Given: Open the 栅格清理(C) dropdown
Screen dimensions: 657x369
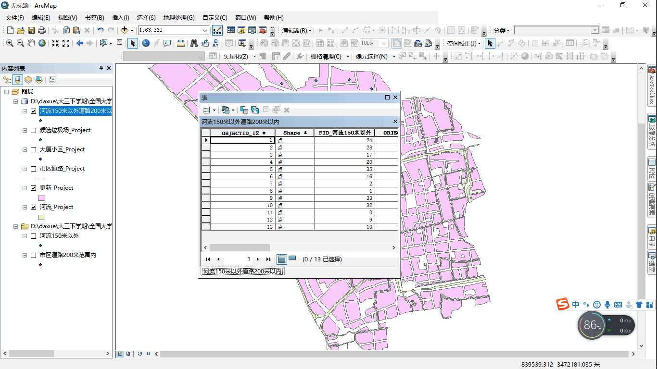Looking at the screenshot, I should [x=329, y=56].
